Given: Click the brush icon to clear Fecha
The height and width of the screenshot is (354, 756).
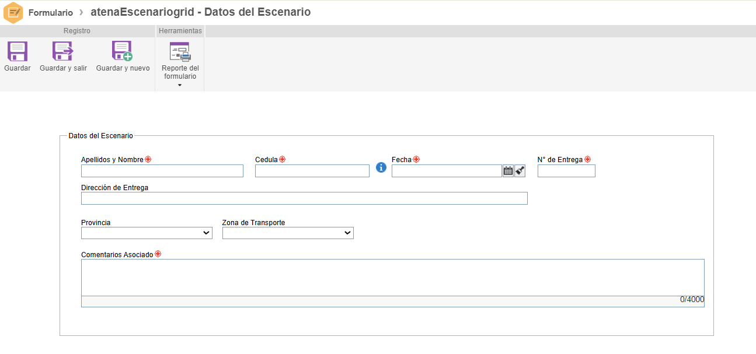Looking at the screenshot, I should click(520, 171).
